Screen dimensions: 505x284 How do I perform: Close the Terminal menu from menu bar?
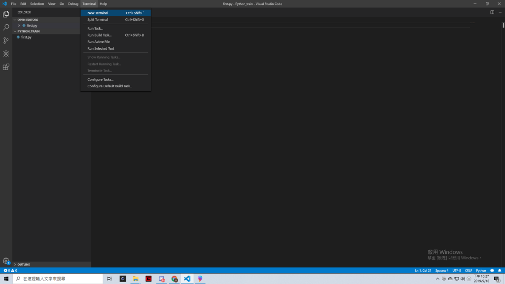coord(89,4)
